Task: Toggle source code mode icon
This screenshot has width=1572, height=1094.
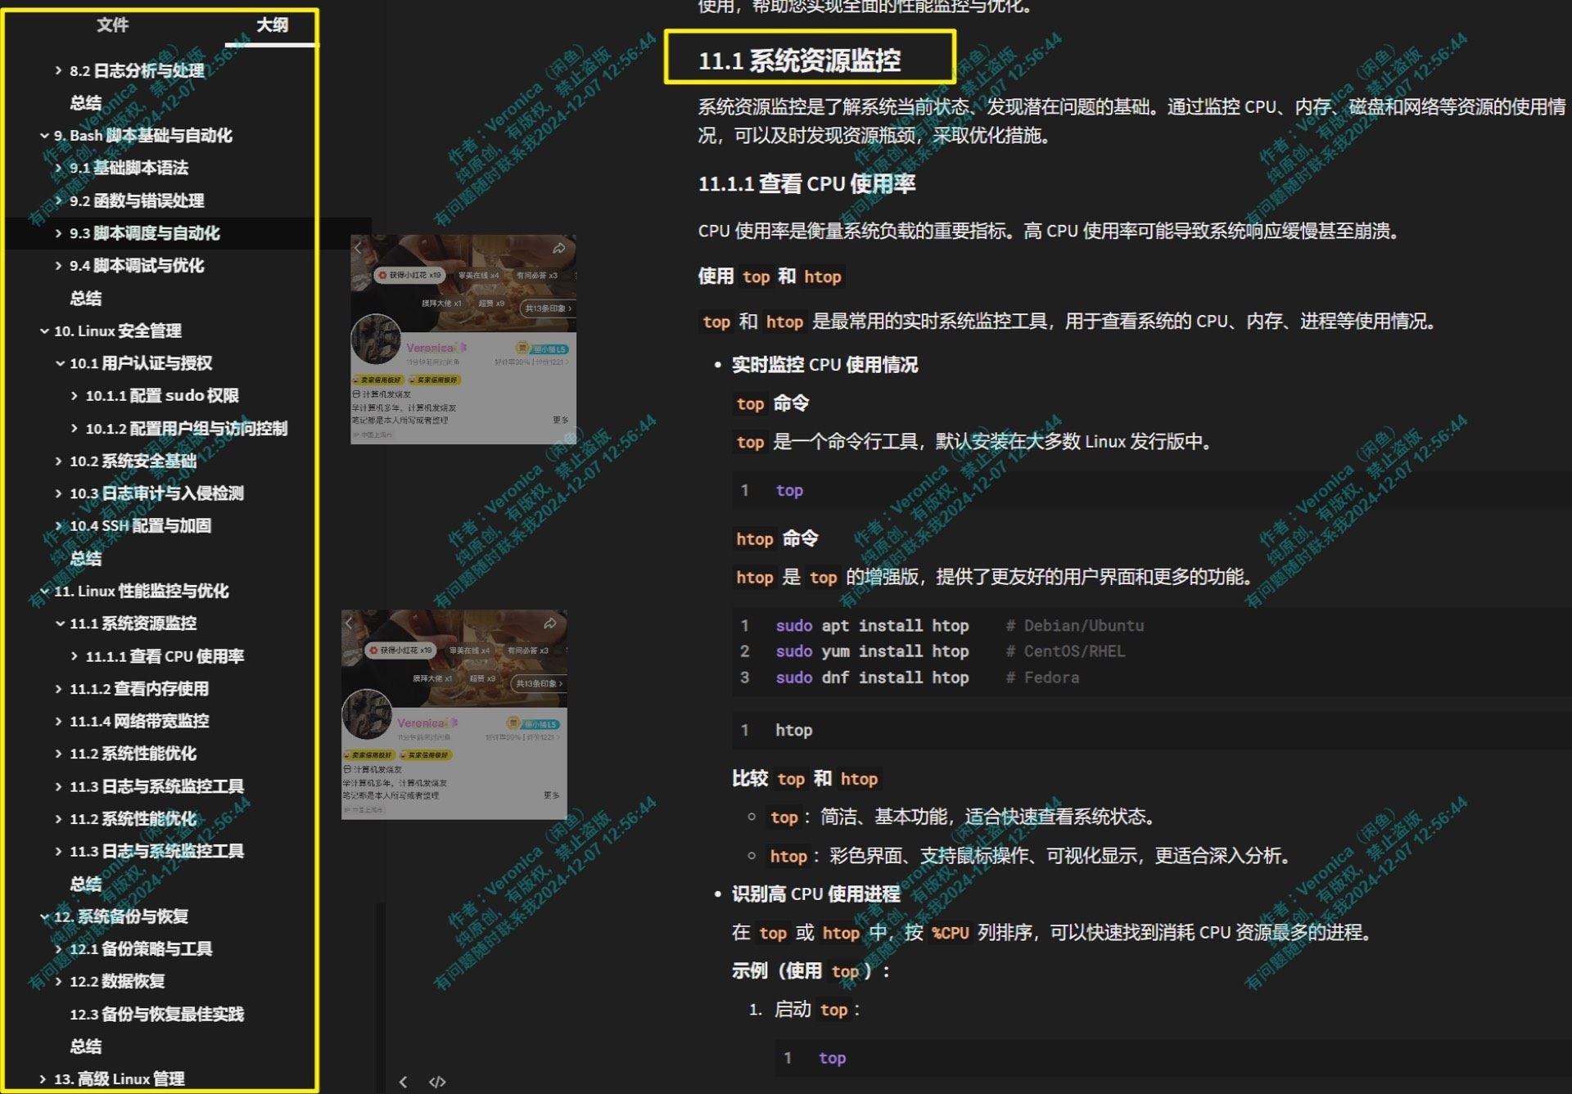Action: coord(437,1082)
